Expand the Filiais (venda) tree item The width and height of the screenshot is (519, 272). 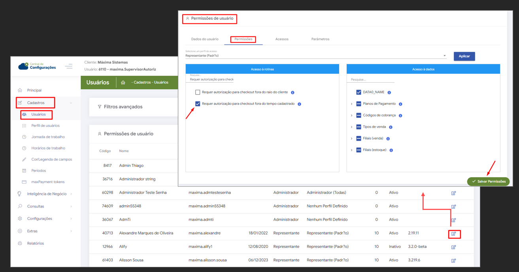(351, 139)
